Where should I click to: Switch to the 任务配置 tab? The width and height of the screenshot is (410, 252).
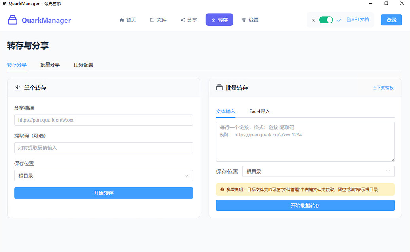pyautogui.click(x=84, y=65)
